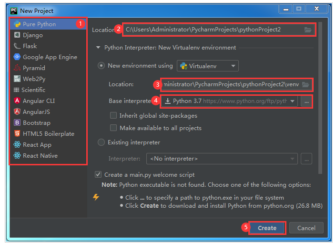The height and width of the screenshot is (243, 336).
Task: Select the Pyramid framework icon
Action: (17, 68)
